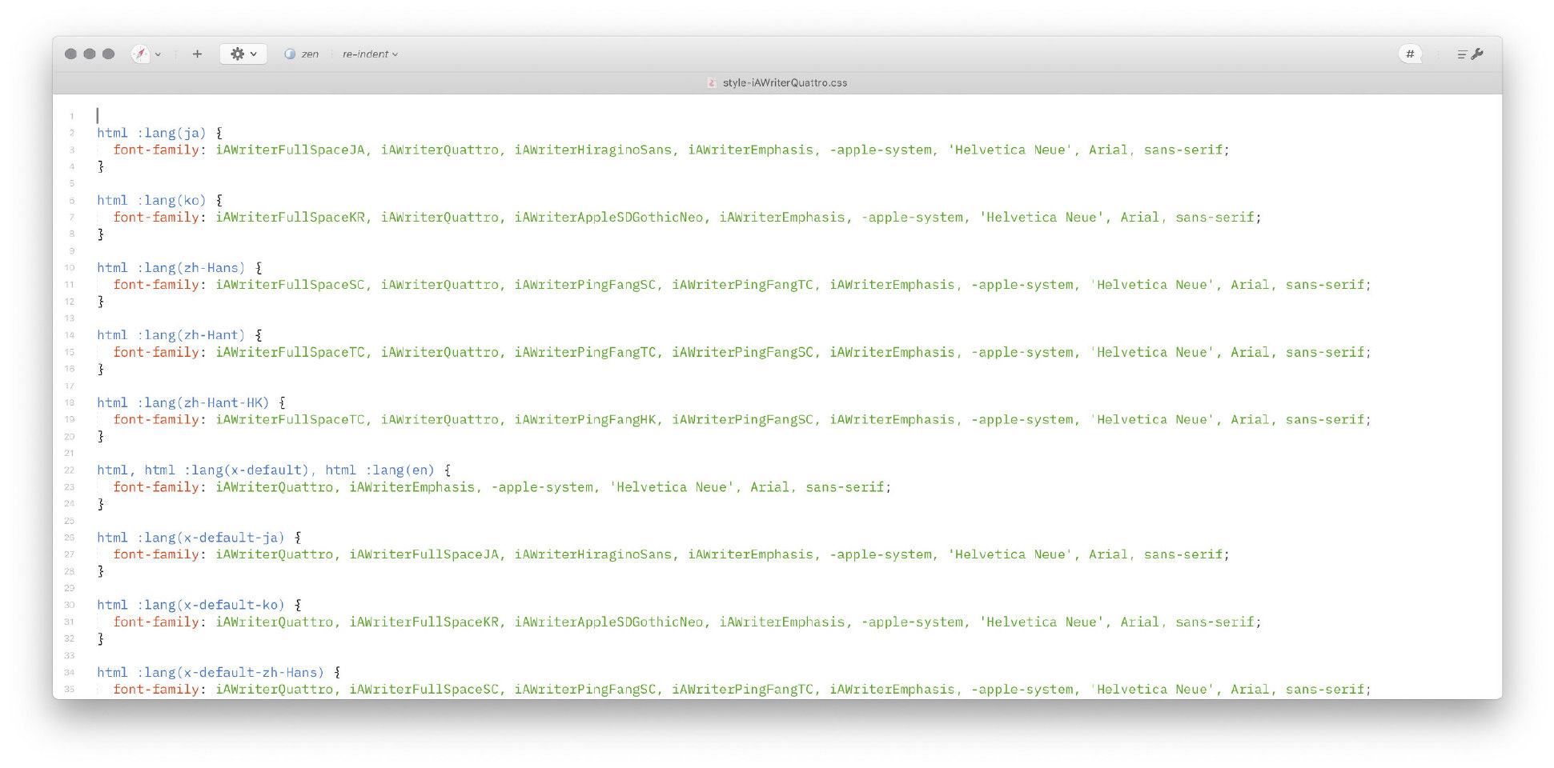Zoom the window with third traffic light
The width and height of the screenshot is (1554, 768).
click(x=109, y=54)
